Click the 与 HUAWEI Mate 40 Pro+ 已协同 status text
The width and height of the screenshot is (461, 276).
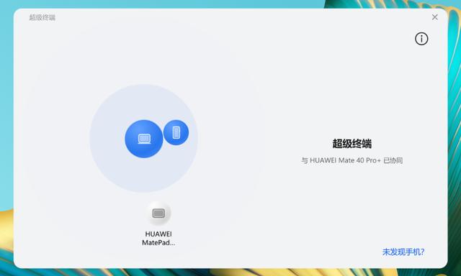coord(352,160)
